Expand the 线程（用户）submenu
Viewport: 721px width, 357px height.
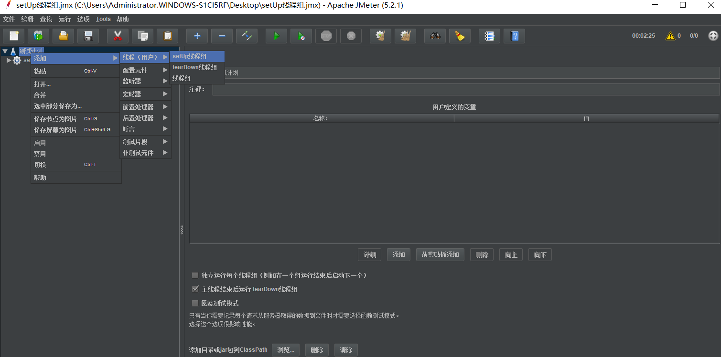coord(145,57)
